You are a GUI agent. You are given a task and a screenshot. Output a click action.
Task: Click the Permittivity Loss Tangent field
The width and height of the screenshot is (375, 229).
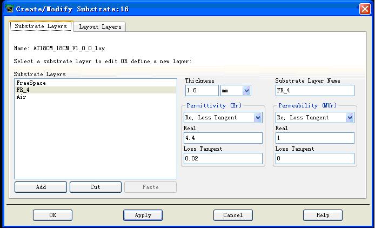tap(223, 158)
